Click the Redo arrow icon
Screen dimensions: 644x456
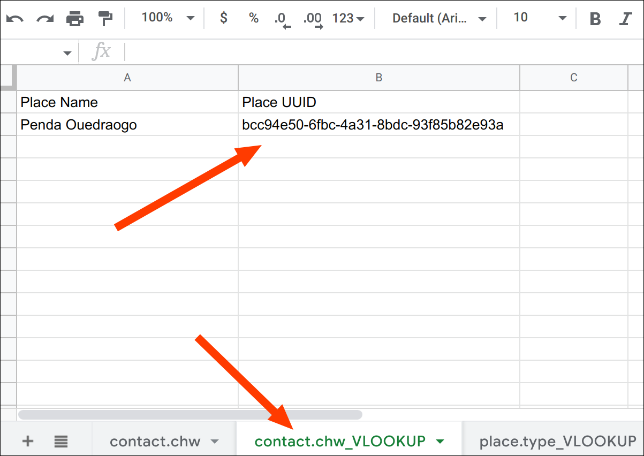pos(45,19)
